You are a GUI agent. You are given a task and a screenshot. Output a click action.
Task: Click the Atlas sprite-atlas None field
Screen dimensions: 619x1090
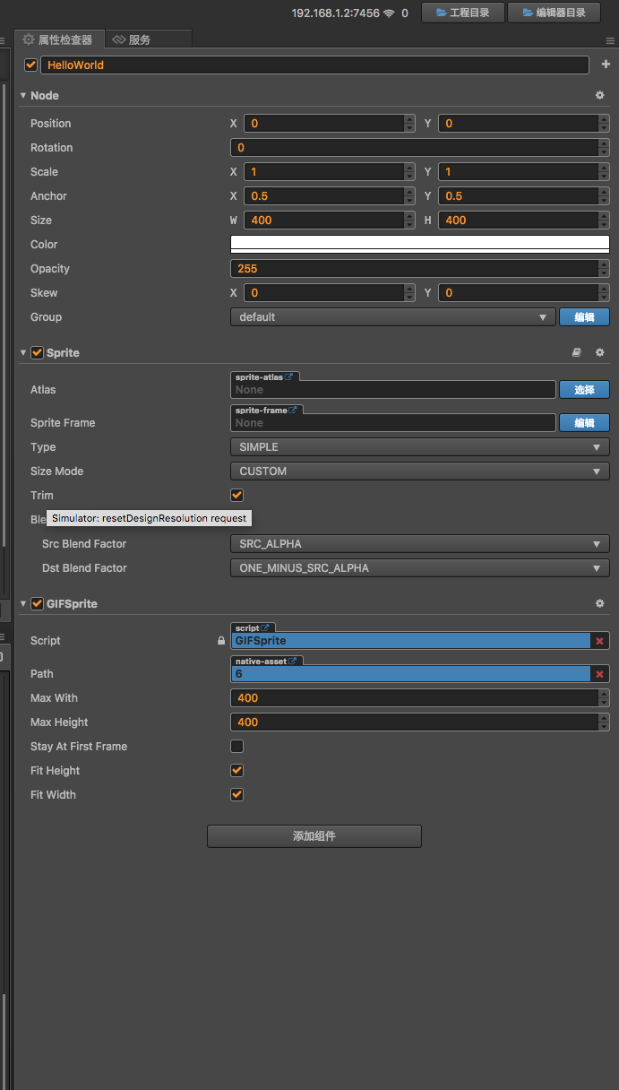(393, 390)
